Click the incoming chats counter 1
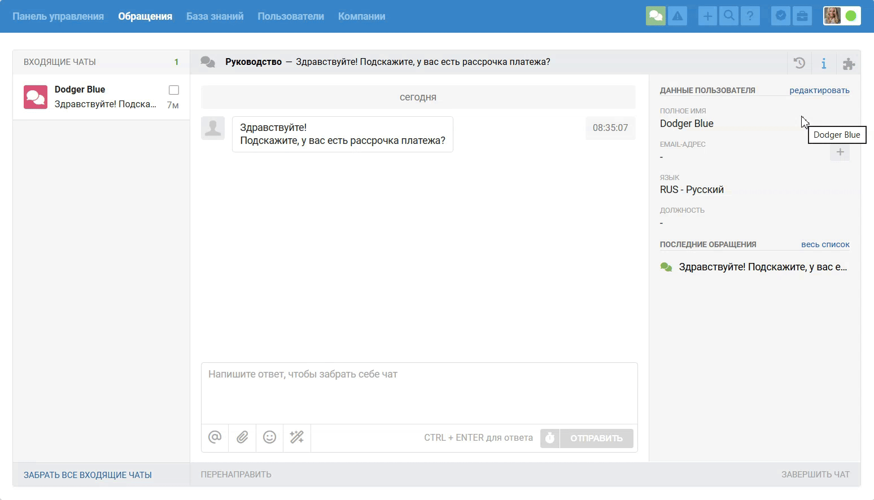The image size is (874, 500). pyautogui.click(x=176, y=62)
